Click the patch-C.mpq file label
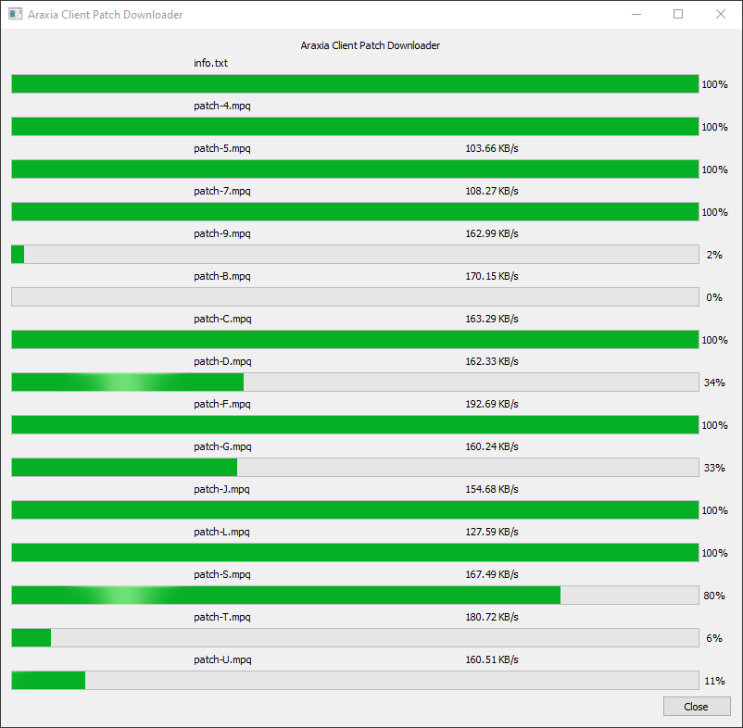 point(222,320)
